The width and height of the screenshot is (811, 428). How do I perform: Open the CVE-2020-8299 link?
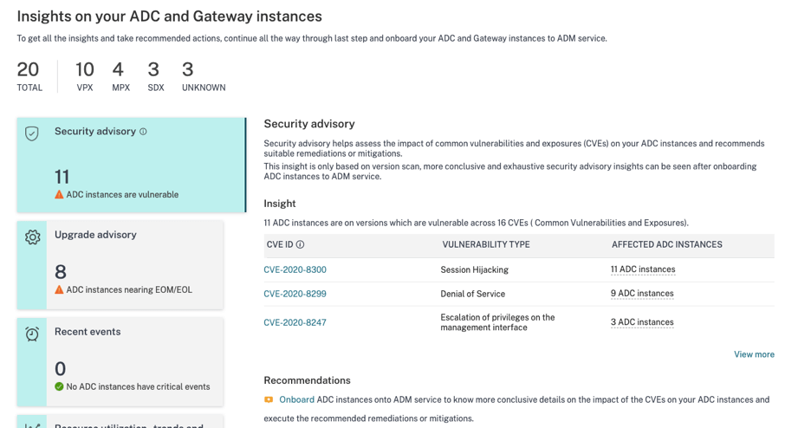pos(295,294)
